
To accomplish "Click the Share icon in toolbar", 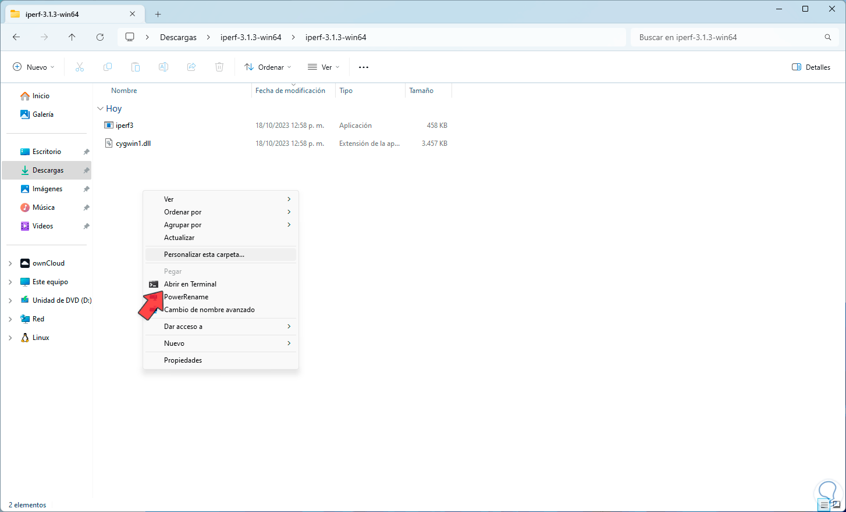I will (x=191, y=67).
